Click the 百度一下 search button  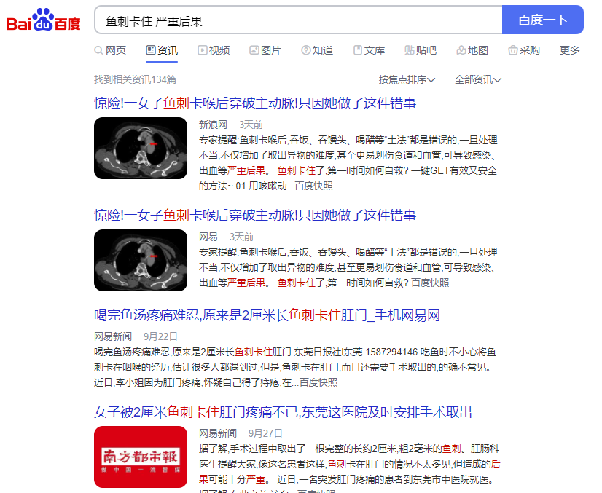coord(542,20)
